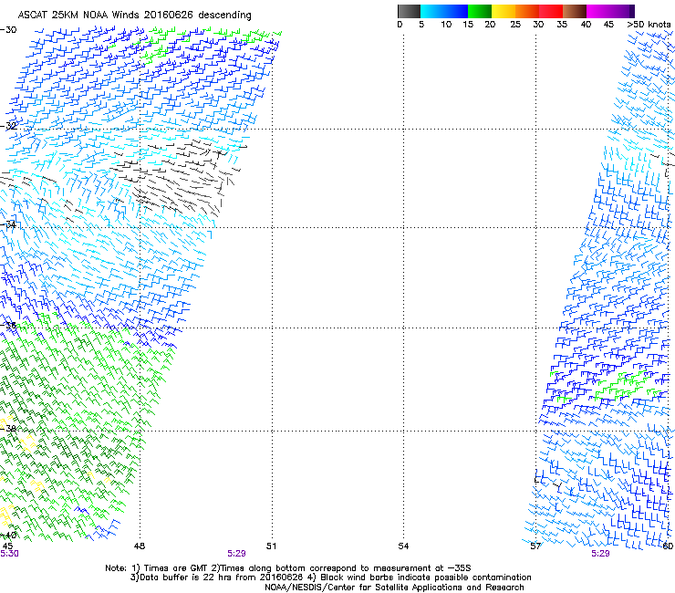Click the longitude label '57'
Viewport: 675px width, 593px height.
(535, 546)
